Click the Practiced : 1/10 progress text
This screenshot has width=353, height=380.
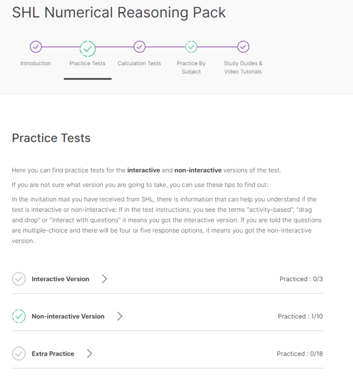coord(300,316)
